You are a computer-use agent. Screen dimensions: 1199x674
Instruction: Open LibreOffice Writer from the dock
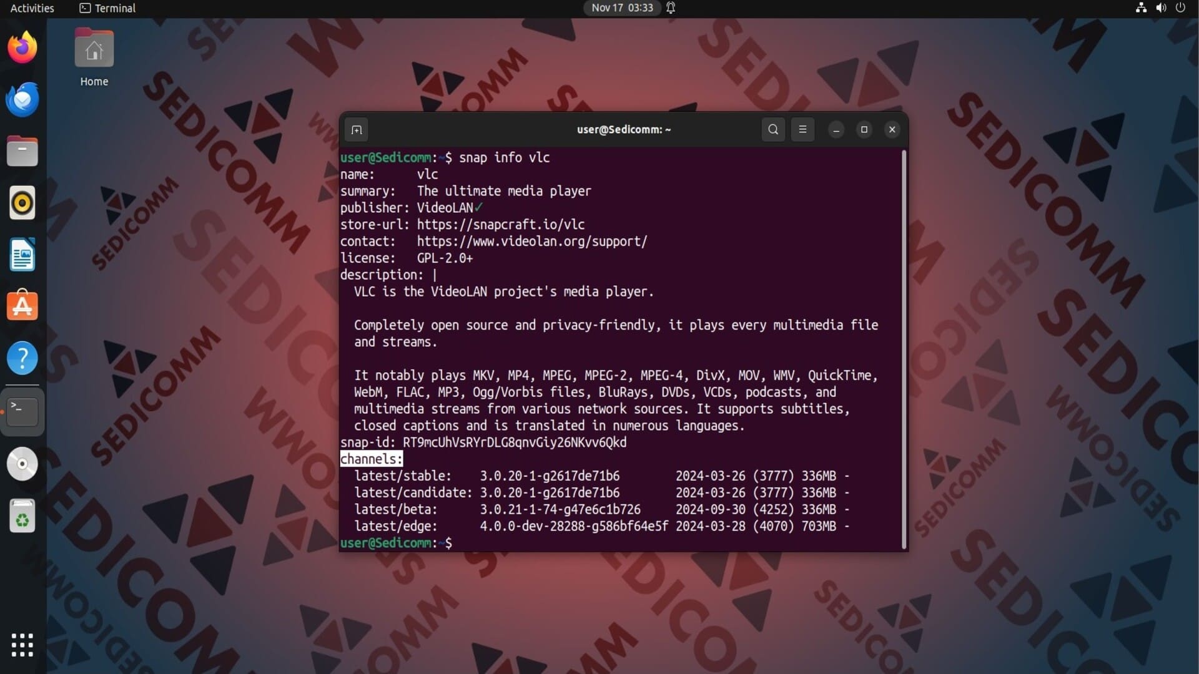click(22, 255)
